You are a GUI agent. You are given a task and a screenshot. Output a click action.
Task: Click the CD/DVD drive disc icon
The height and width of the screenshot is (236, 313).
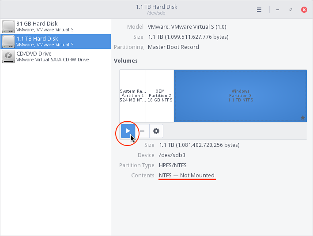tap(8, 56)
